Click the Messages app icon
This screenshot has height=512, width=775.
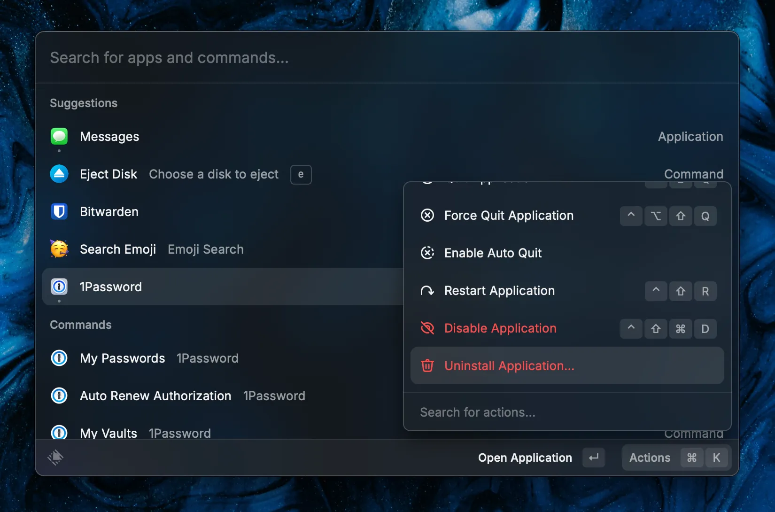[59, 136]
